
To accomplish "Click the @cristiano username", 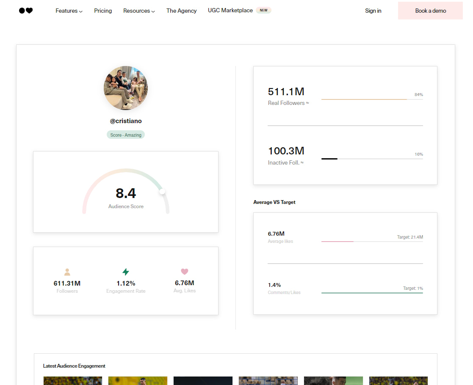I will (x=126, y=121).
